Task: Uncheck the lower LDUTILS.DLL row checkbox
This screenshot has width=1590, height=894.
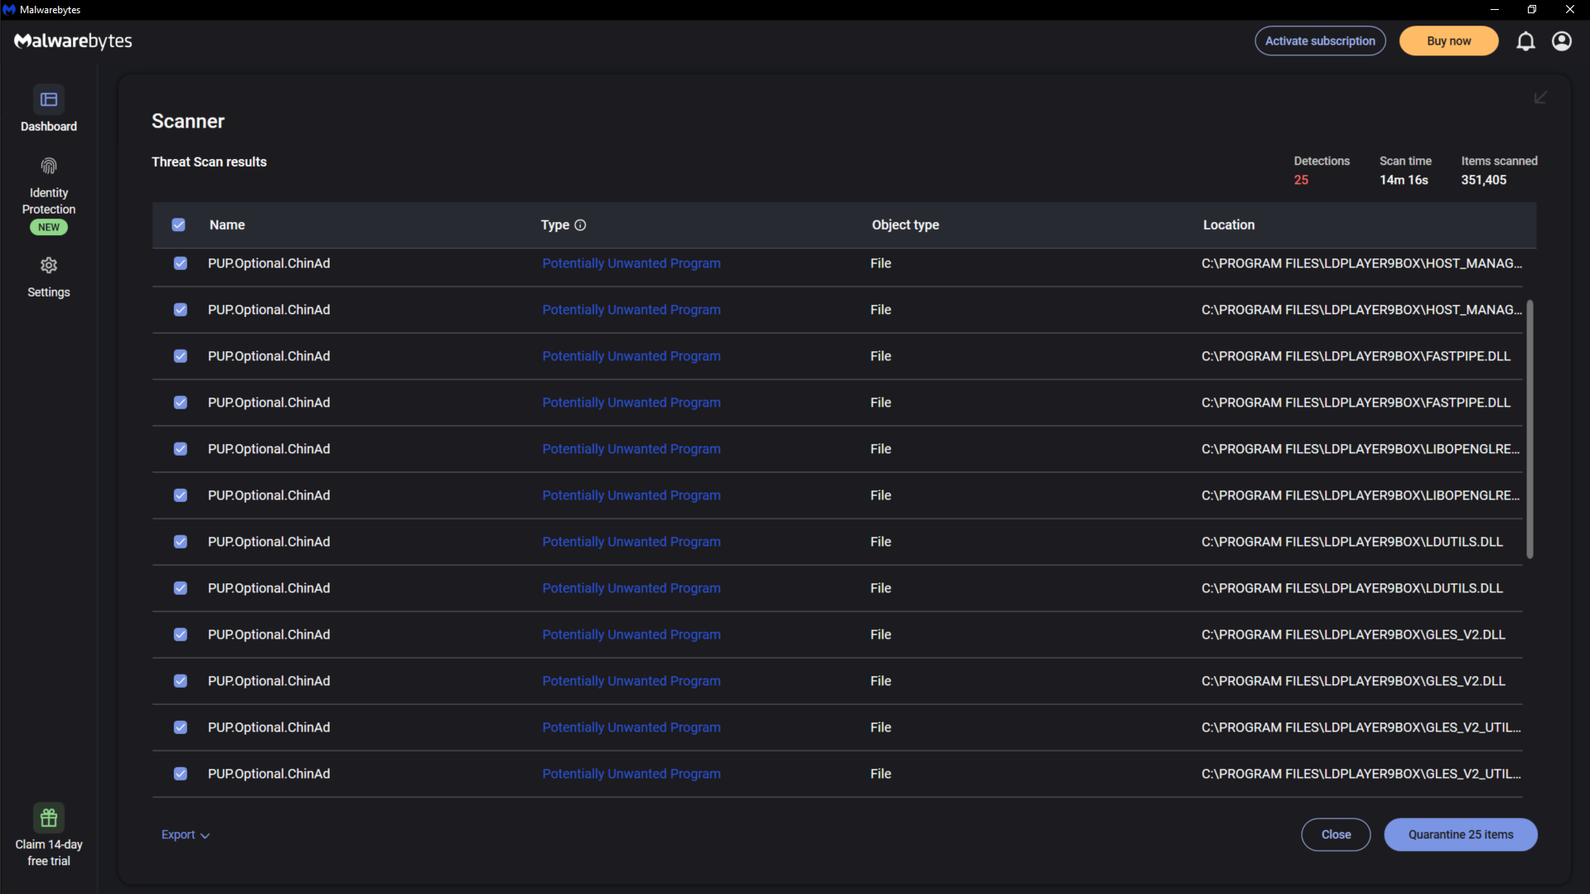Action: (x=180, y=588)
